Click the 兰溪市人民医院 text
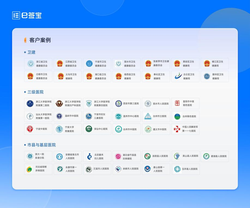The image size is (250, 208). click(101, 169)
